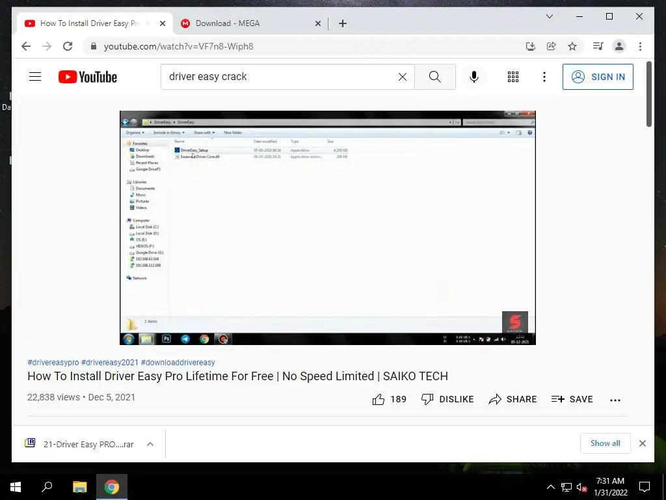The height and width of the screenshot is (500, 666).
Task: Click the address bar URL
Action: (178, 46)
